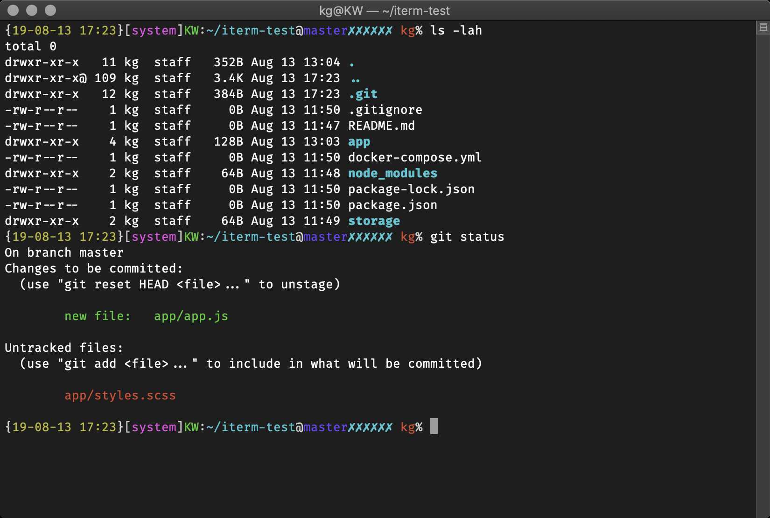Click the '13:04' timestamp in first row
770x518 pixels.
point(322,63)
